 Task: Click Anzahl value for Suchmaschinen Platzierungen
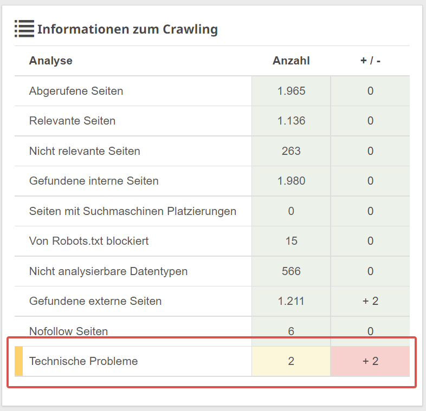(291, 211)
